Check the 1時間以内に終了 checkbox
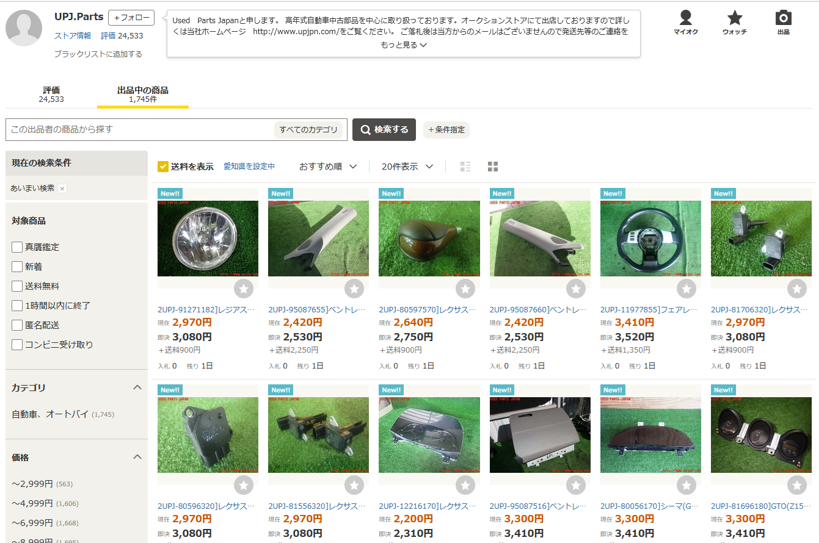 17,306
